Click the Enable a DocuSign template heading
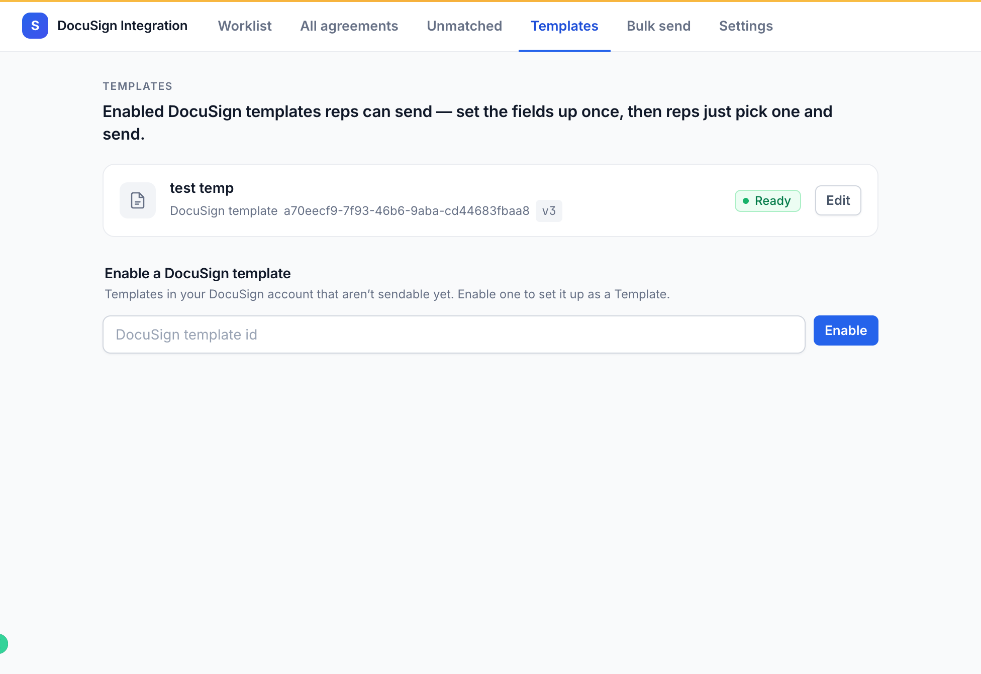 (198, 273)
